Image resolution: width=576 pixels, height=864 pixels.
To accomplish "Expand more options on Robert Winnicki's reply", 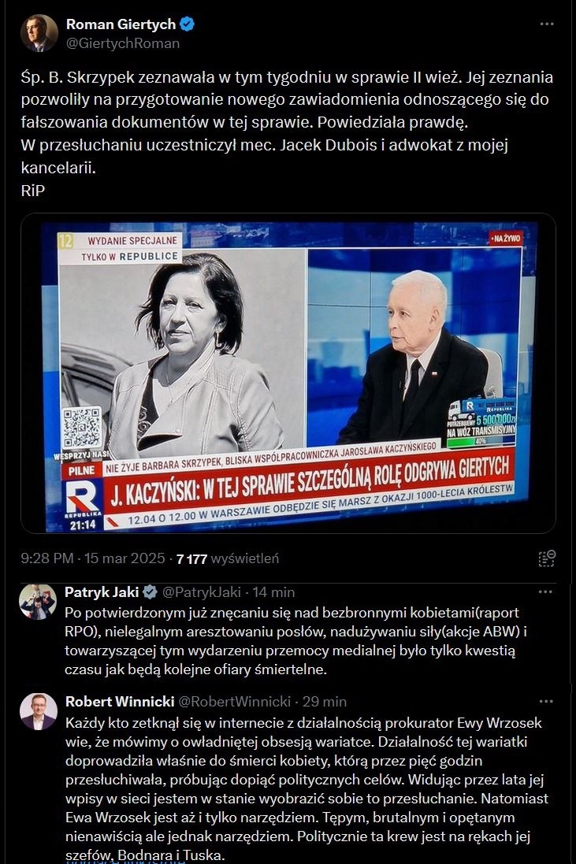I will coord(546,702).
